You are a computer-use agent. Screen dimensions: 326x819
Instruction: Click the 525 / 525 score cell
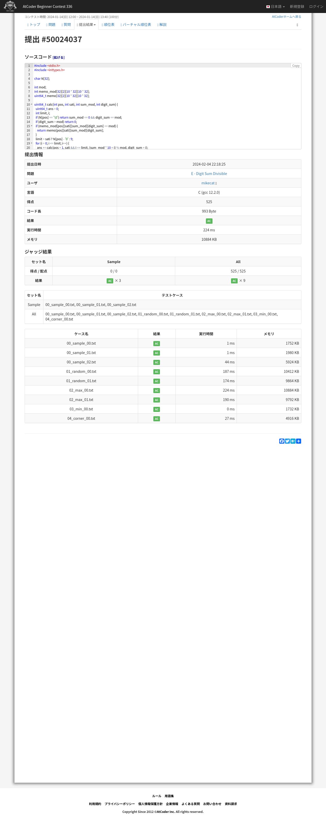238,271
